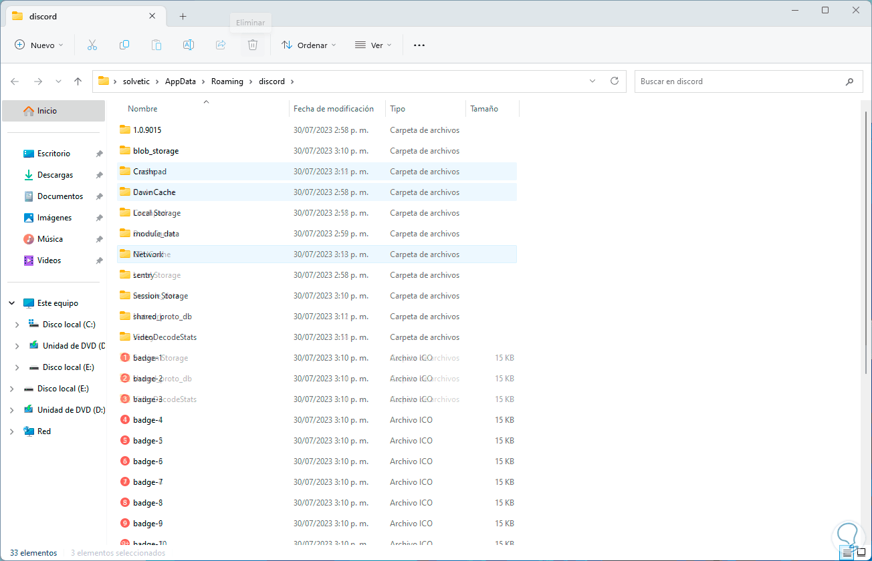Select Descargas in the sidebar
Screen dimensions: 872x561
pos(55,175)
